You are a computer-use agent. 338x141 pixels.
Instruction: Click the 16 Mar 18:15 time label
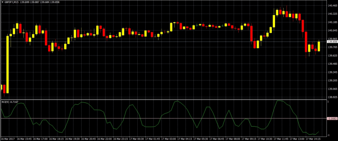[x=56, y=139]
